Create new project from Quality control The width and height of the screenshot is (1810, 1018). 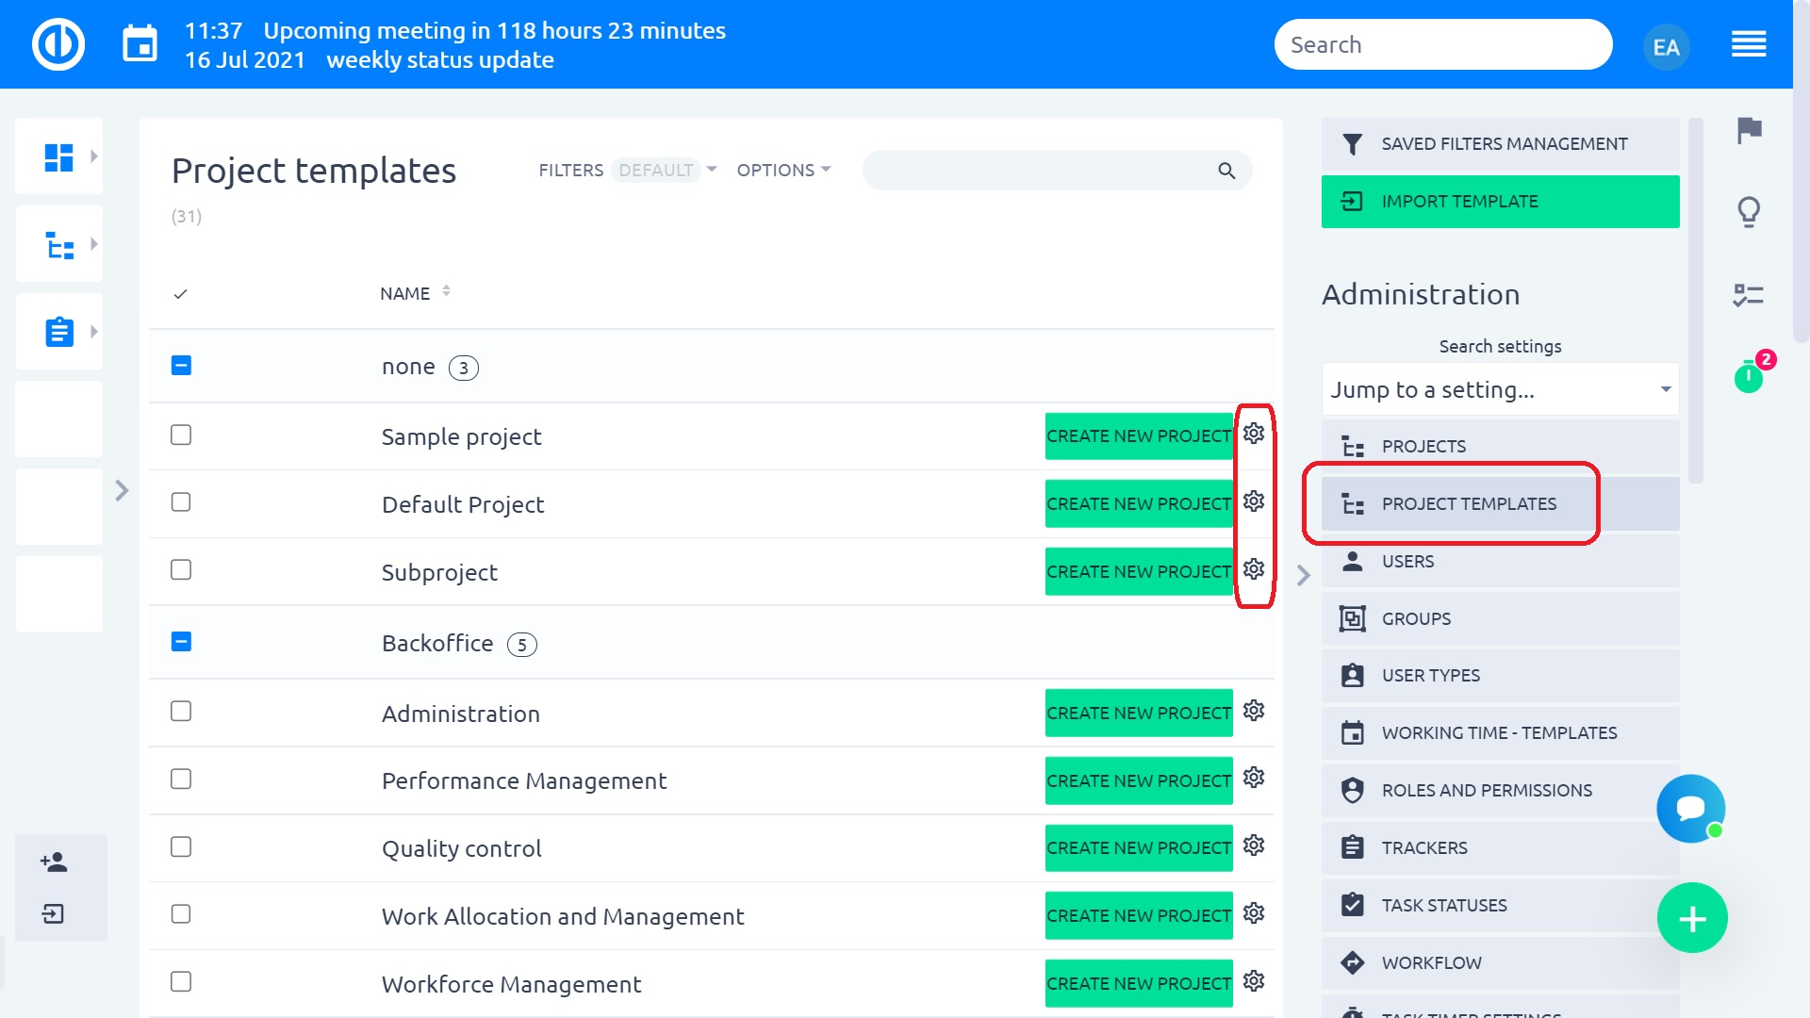point(1139,848)
